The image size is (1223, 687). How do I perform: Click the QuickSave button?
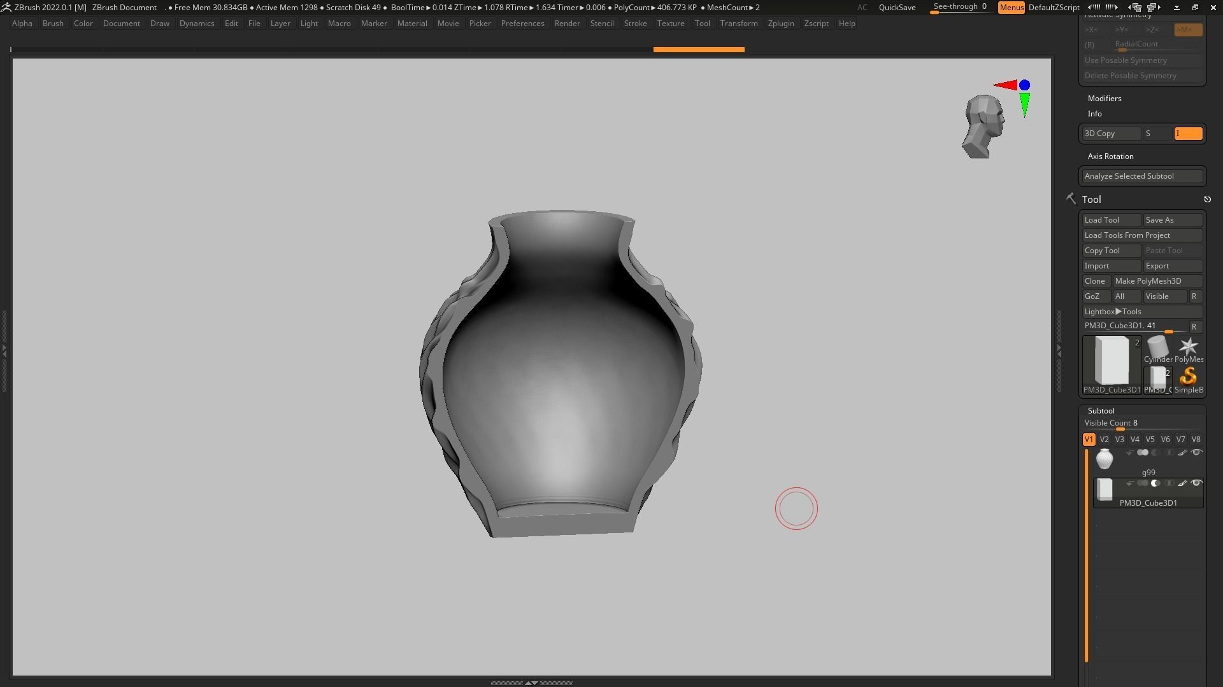tap(897, 8)
